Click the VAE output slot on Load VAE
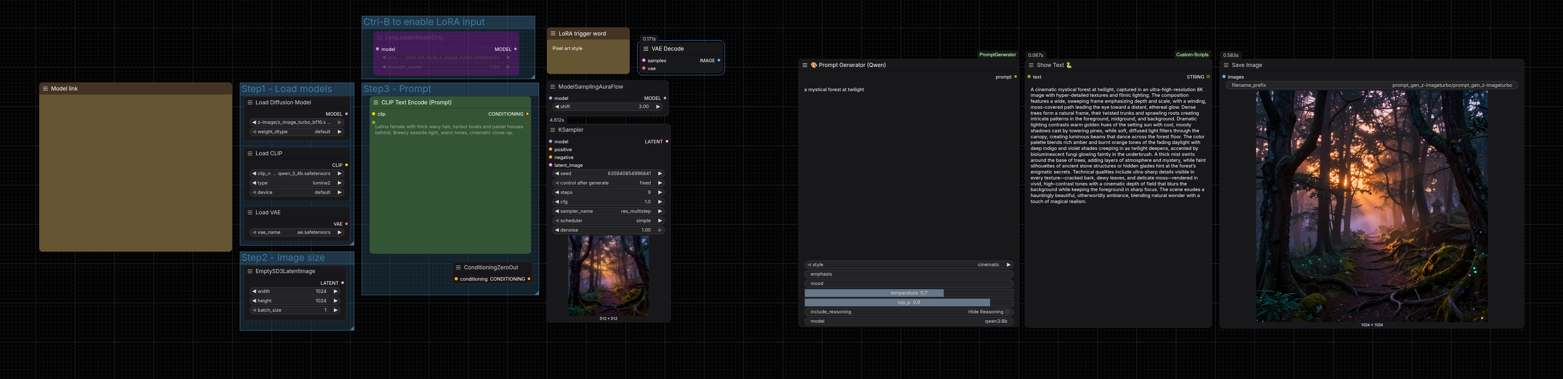This screenshot has width=1563, height=379. 346,224
